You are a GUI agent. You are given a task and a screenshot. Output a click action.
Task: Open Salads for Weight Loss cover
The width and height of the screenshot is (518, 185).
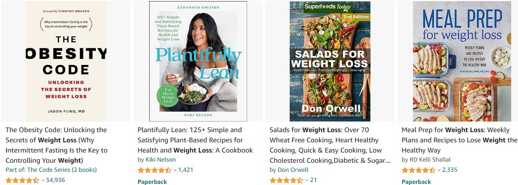pyautogui.click(x=330, y=61)
